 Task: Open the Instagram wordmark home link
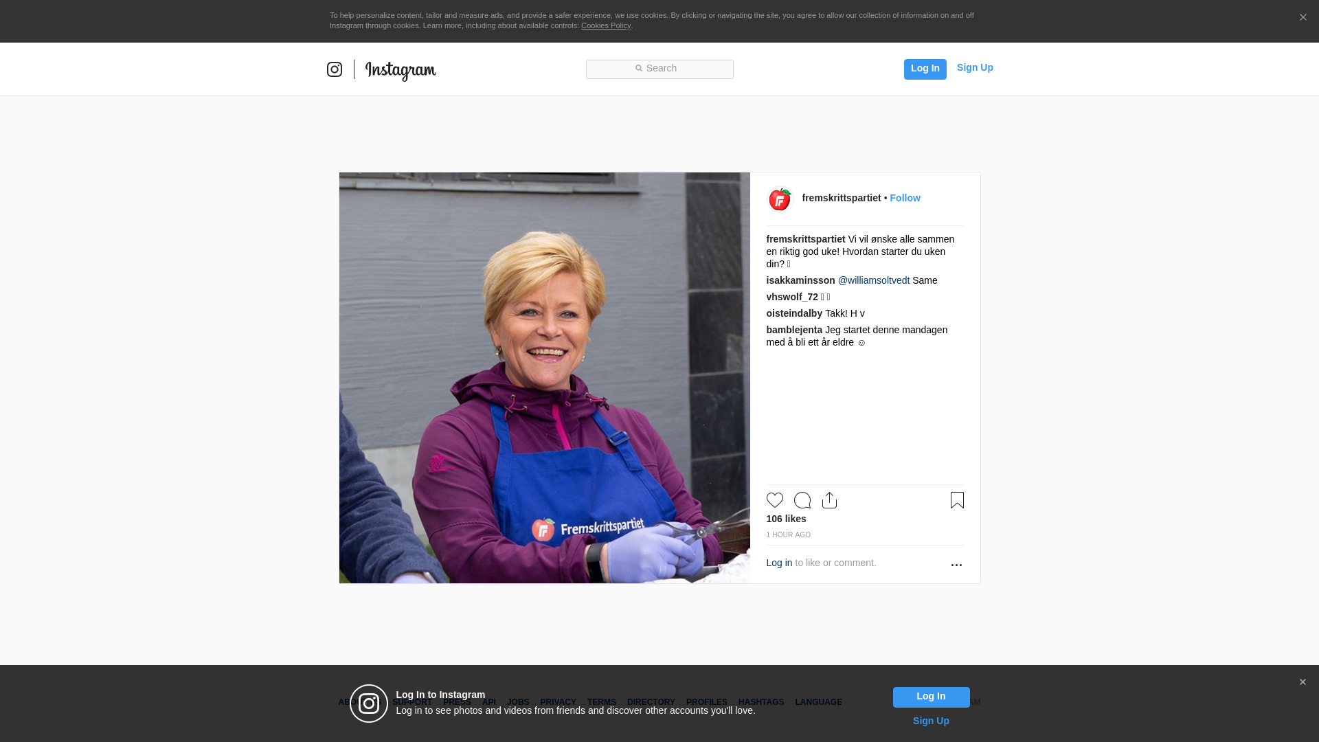click(401, 71)
